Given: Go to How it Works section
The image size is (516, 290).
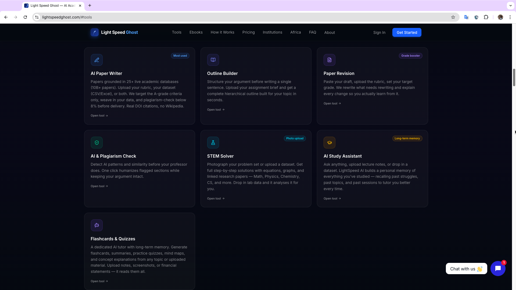Looking at the screenshot, I should [223, 32].
